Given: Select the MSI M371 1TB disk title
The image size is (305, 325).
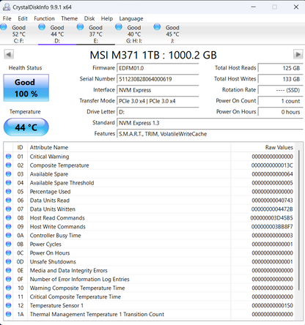Looking at the screenshot, I should pyautogui.click(x=153, y=55).
